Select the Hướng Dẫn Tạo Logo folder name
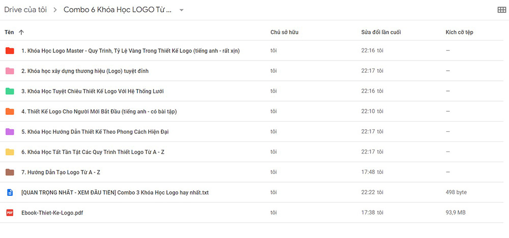The height and width of the screenshot is (238, 509). point(61,172)
